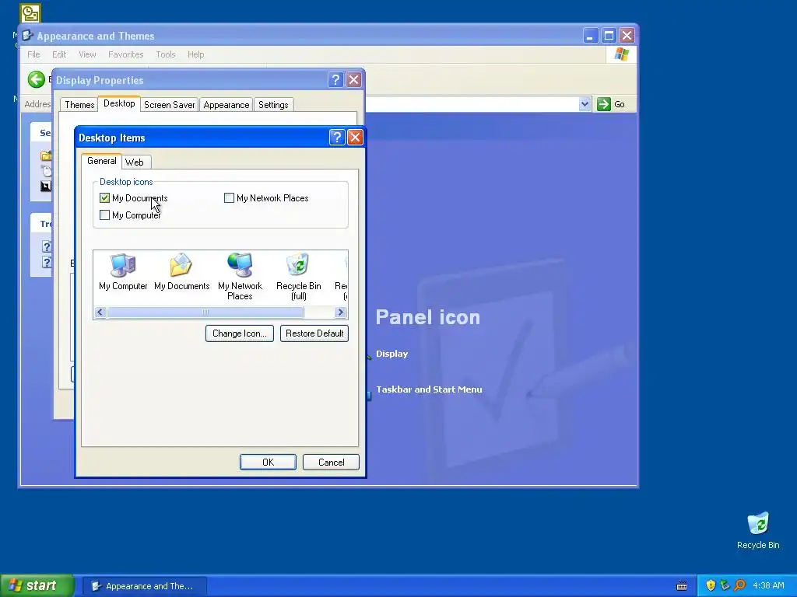
Task: Click Desktop Items help question mark button
Action: 337,137
